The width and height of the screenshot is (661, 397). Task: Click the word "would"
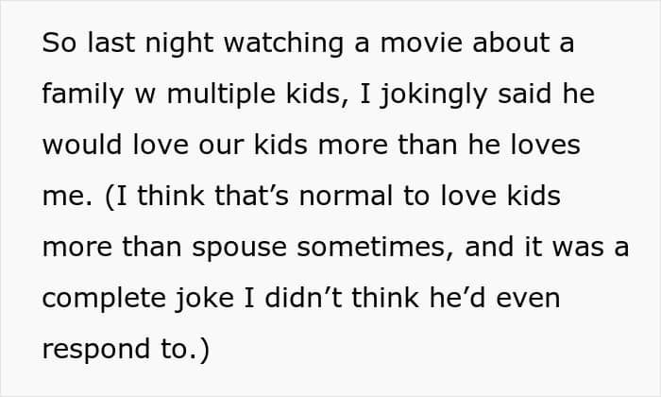coord(81,147)
